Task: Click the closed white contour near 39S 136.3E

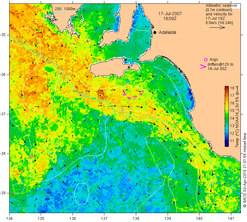Action: click(x=82, y=194)
